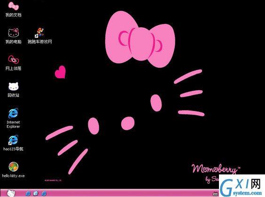Click the Hello Kitty Start button
Viewport: 265px width, 197px height.
pos(11,193)
